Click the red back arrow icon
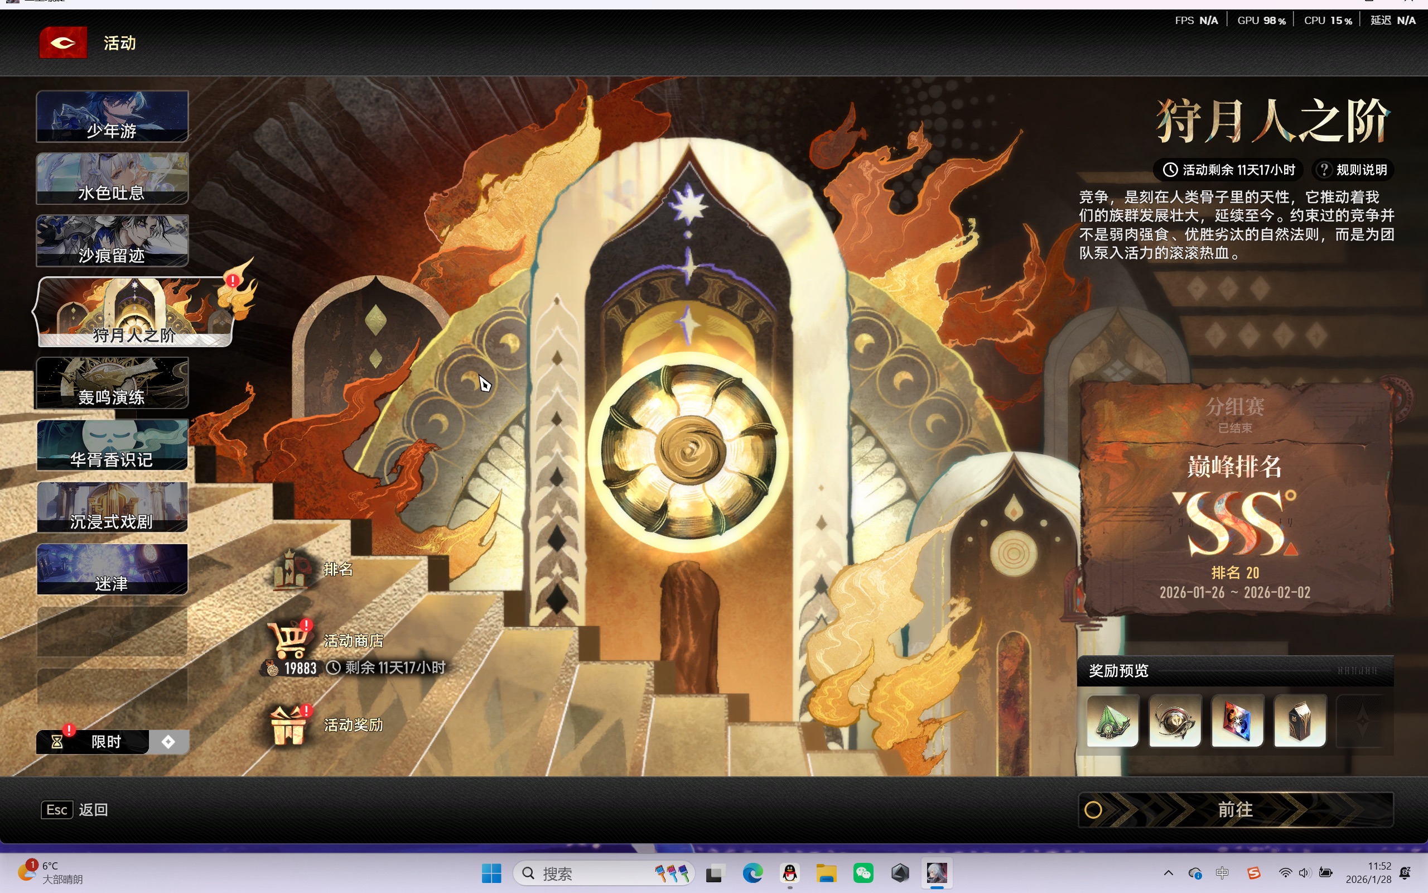1428x893 pixels. point(63,42)
